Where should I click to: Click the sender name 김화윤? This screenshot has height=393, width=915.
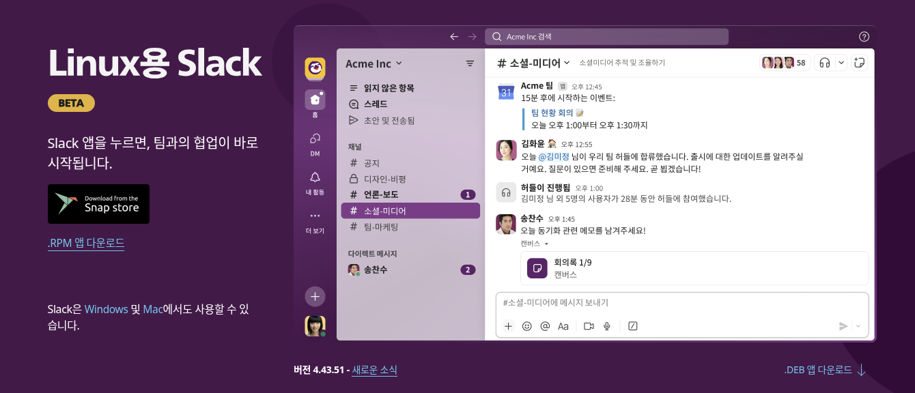(x=533, y=144)
